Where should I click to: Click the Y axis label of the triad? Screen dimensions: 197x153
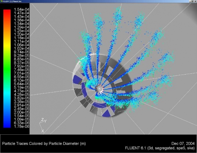tap(45, 121)
